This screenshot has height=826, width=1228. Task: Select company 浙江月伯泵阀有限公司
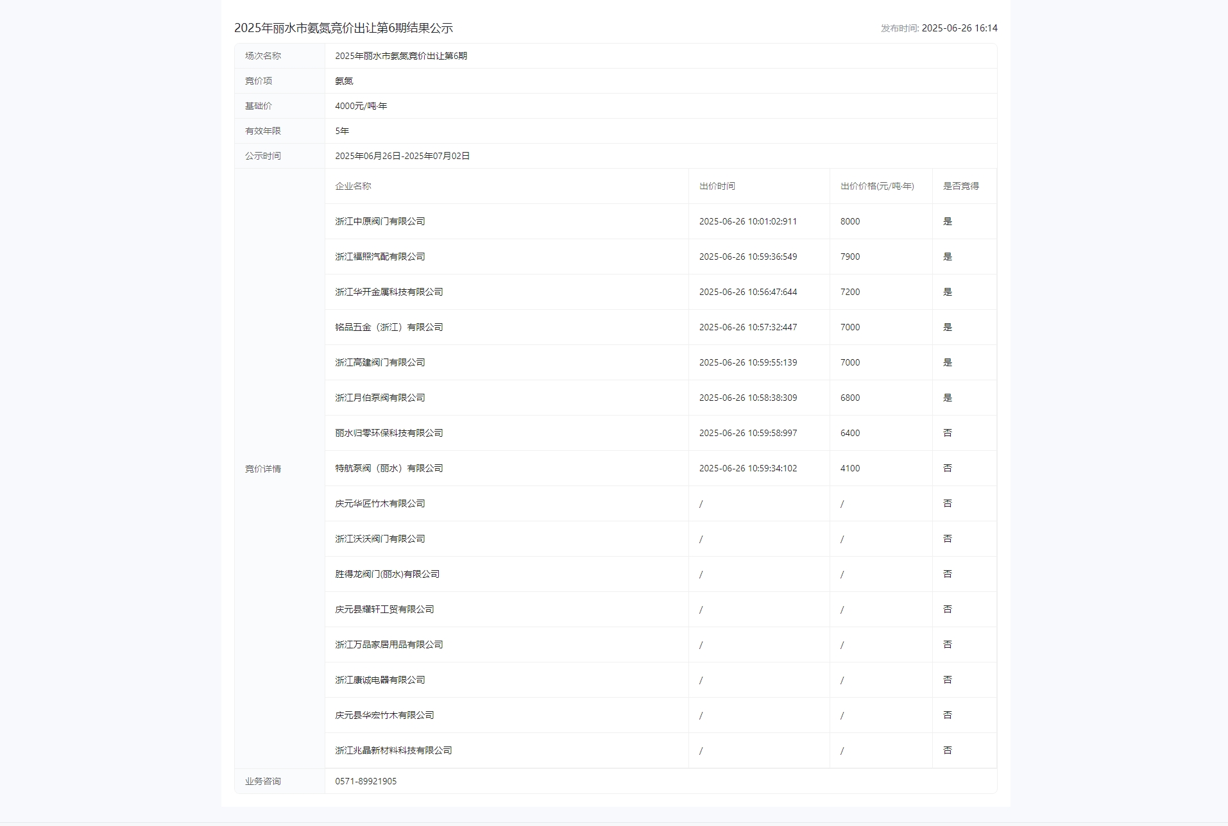click(x=380, y=398)
